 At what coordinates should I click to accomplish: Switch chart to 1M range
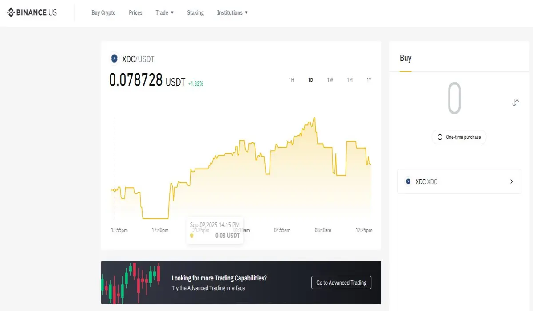coord(350,80)
